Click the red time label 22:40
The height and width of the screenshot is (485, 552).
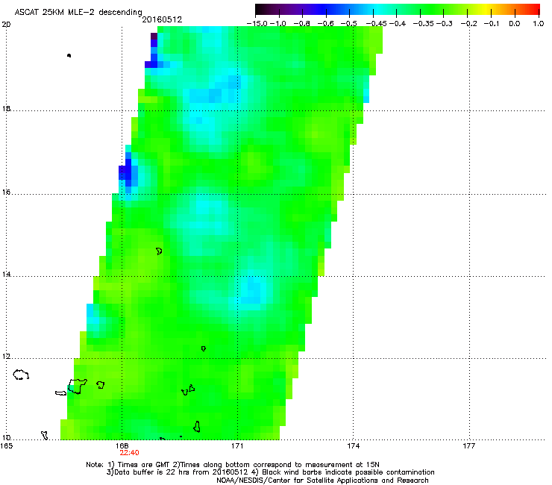[x=129, y=453]
